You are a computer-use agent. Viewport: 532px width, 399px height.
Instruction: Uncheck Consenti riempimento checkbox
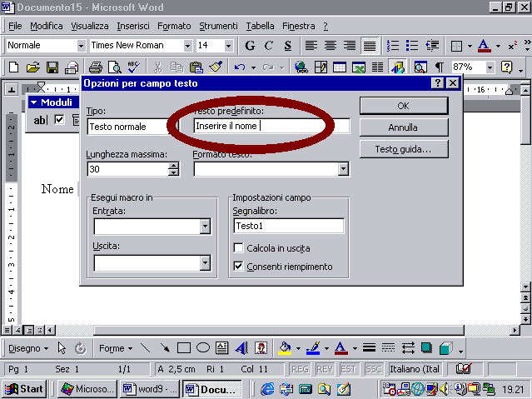(x=238, y=267)
